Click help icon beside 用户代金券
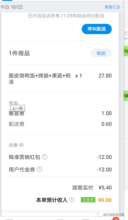 [x=39, y=169]
